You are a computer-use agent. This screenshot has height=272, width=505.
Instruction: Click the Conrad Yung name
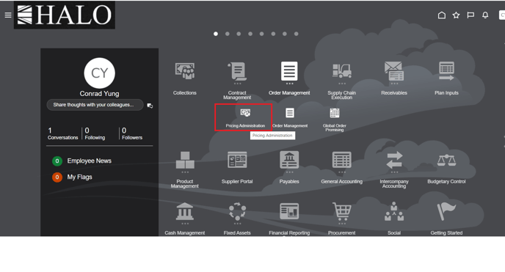100,94
